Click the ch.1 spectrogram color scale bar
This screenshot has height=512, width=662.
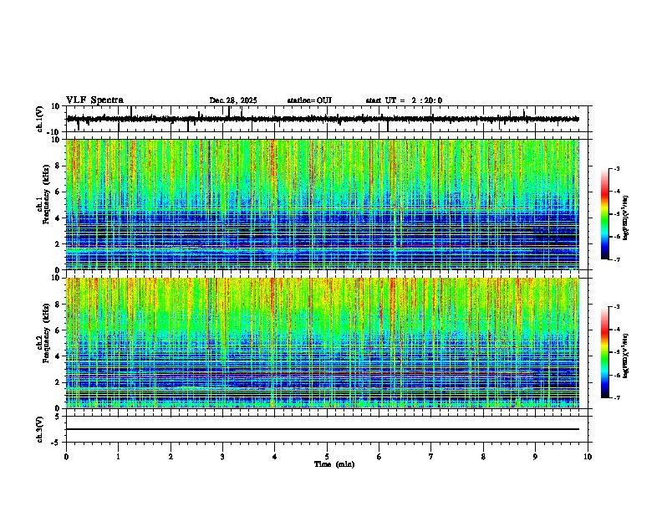point(605,214)
